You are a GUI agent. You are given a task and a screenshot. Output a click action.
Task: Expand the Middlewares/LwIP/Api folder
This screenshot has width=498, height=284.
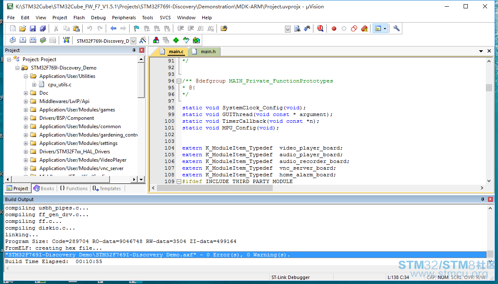(26, 101)
